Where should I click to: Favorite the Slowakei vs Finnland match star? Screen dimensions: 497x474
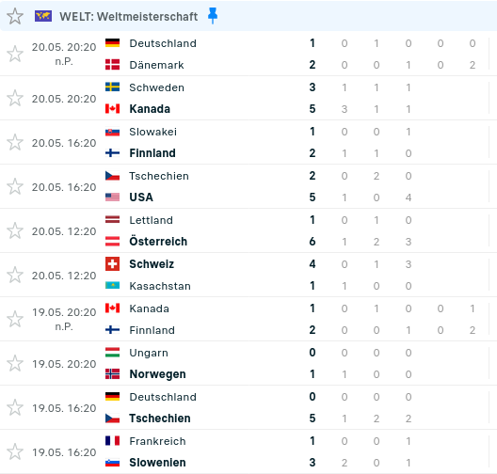click(x=15, y=142)
